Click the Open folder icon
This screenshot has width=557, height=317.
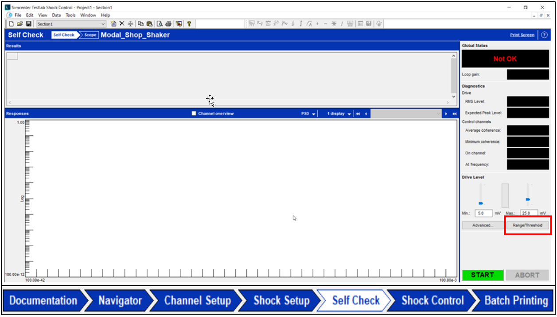[x=20, y=24]
